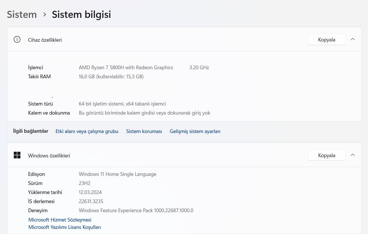Select the Kalem ve dokunma description text
368x234 pixels.
[x=145, y=113]
